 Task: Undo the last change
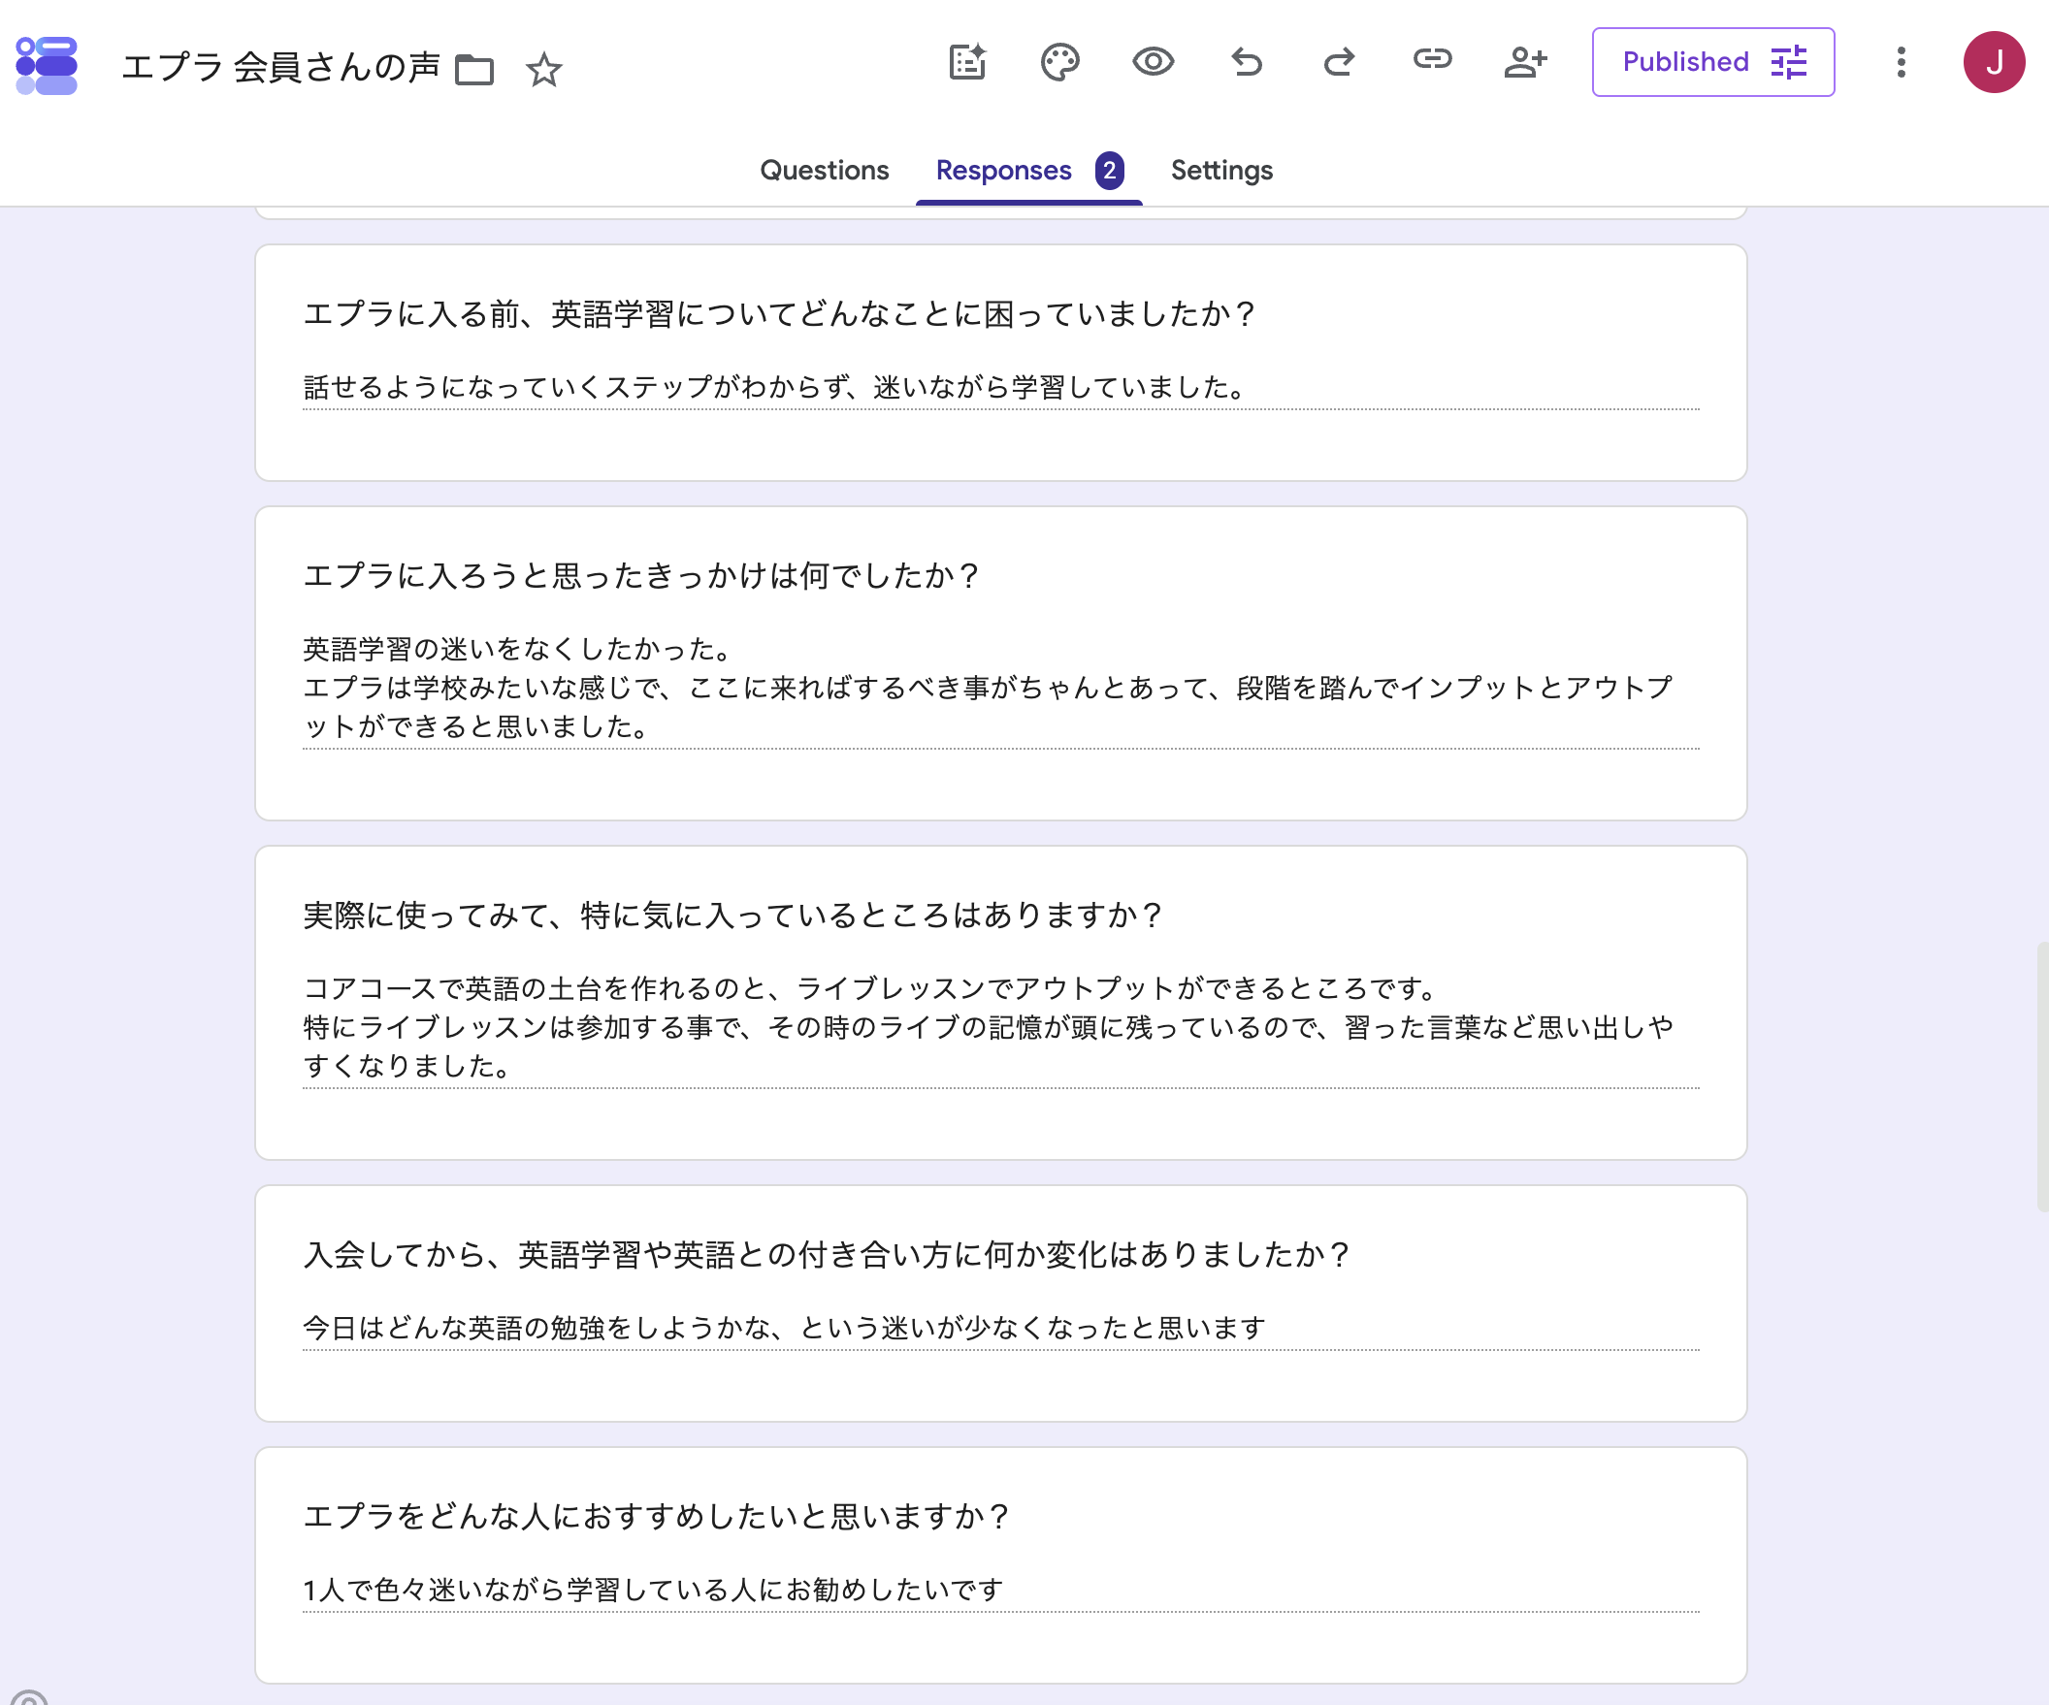click(1246, 62)
